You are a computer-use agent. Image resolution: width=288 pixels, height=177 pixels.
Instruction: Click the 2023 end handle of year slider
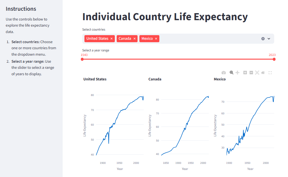click(274, 59)
